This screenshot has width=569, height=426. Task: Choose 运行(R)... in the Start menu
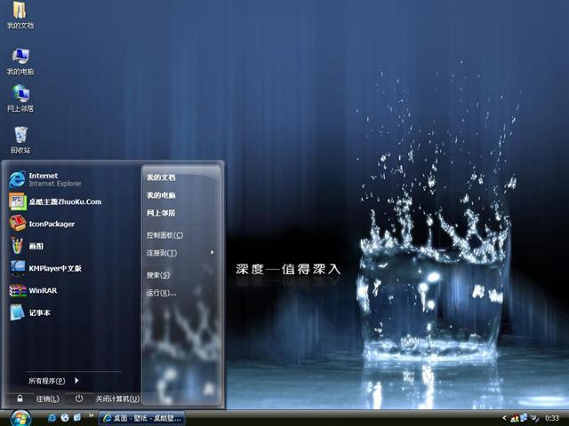click(x=158, y=292)
